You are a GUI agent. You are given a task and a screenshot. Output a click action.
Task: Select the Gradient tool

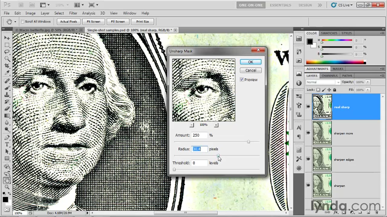7,116
